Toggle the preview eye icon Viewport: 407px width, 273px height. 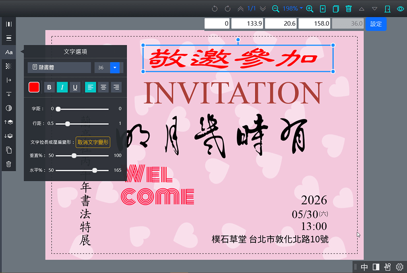click(401, 9)
